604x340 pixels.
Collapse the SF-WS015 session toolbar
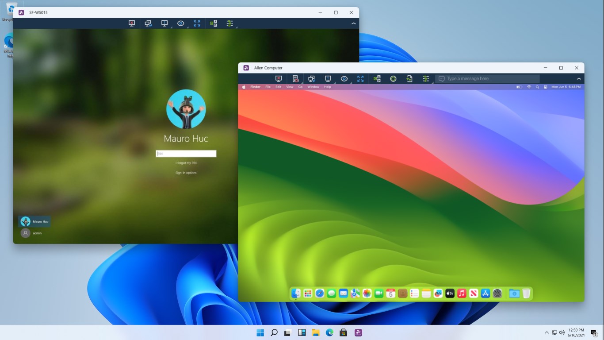353,23
